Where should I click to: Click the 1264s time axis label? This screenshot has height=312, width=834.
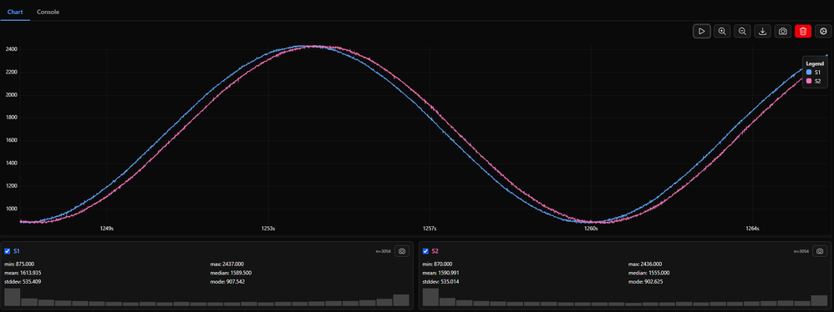click(x=752, y=229)
